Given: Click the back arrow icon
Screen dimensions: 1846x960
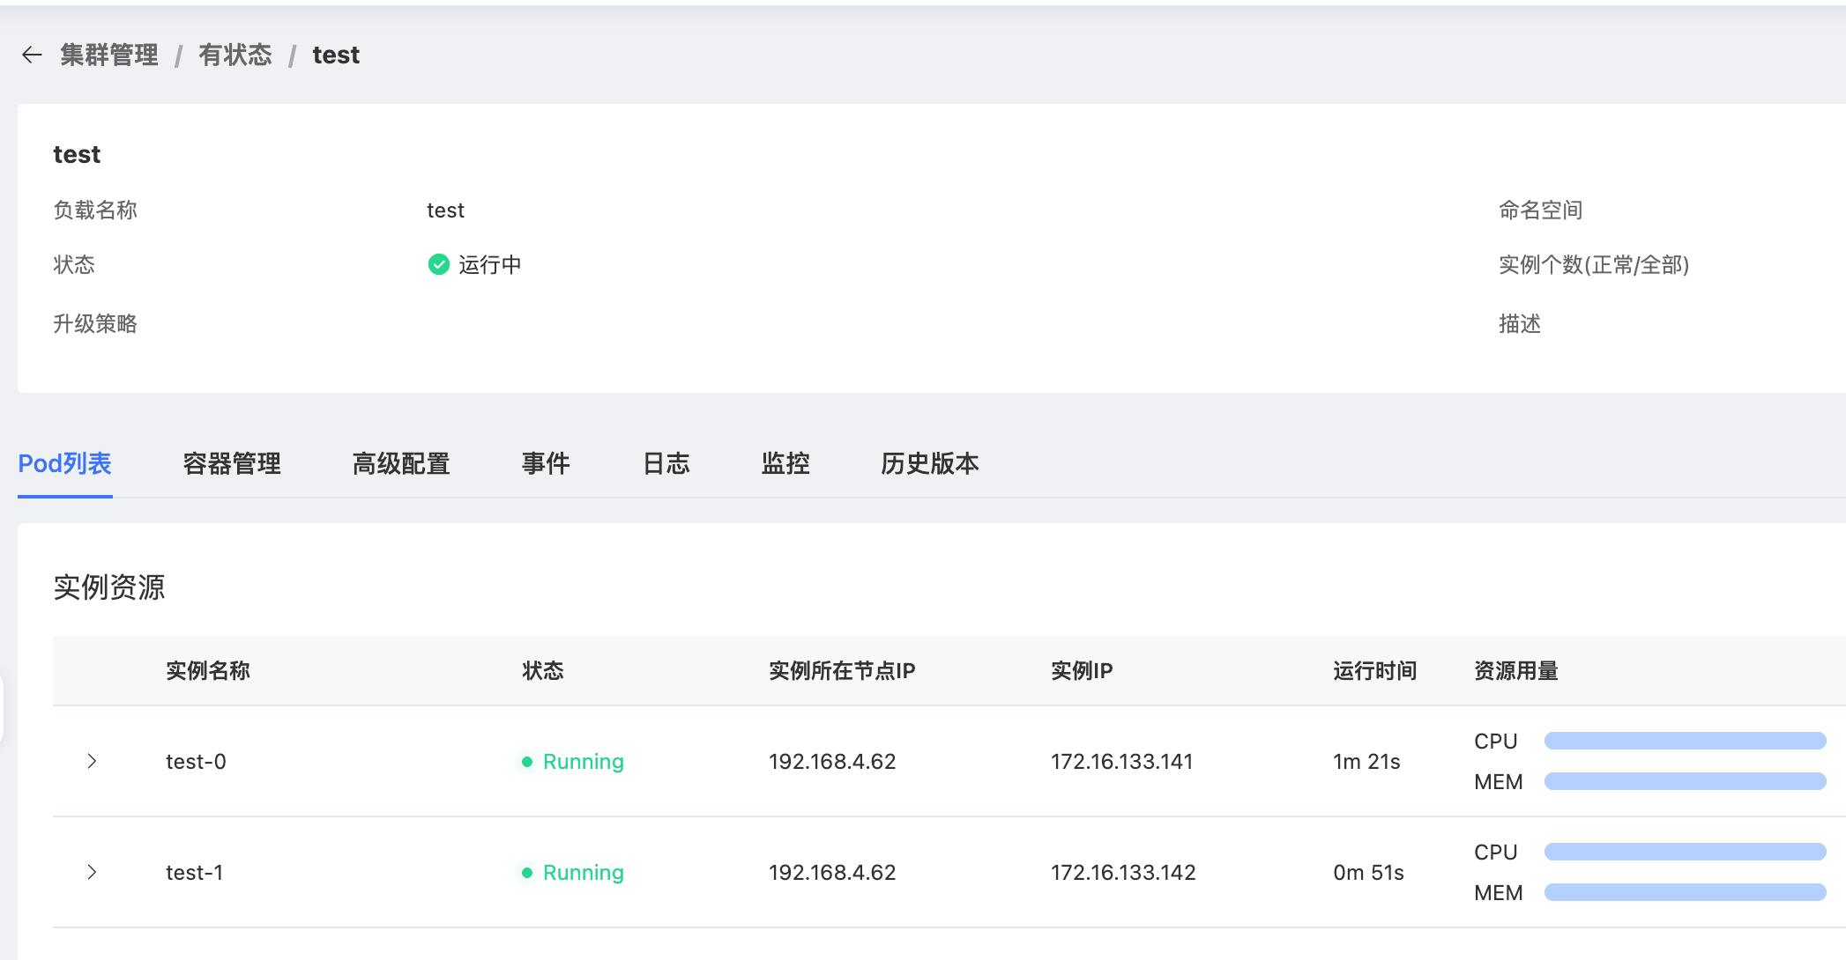Looking at the screenshot, I should point(32,55).
